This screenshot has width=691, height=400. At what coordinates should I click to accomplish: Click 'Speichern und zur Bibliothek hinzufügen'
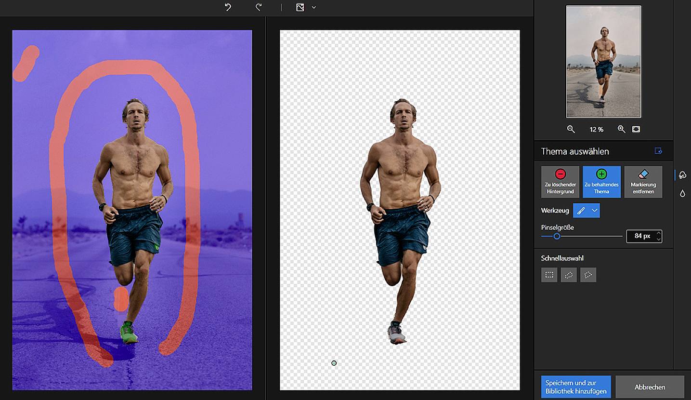(x=575, y=387)
